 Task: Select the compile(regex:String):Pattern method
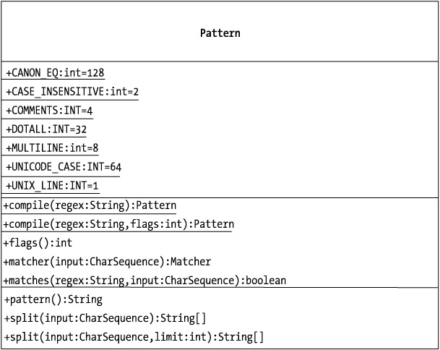coord(90,205)
